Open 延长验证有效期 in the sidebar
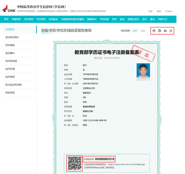Image resolution: width=185 pixels, height=174 pixels. tap(19, 85)
